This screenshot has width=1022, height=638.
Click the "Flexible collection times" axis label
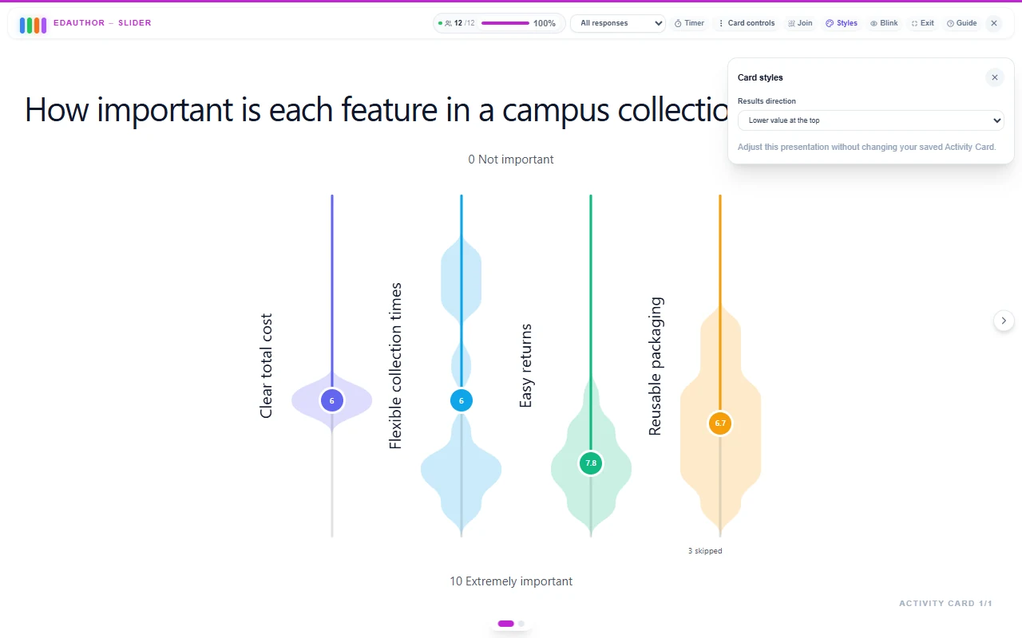(x=396, y=365)
